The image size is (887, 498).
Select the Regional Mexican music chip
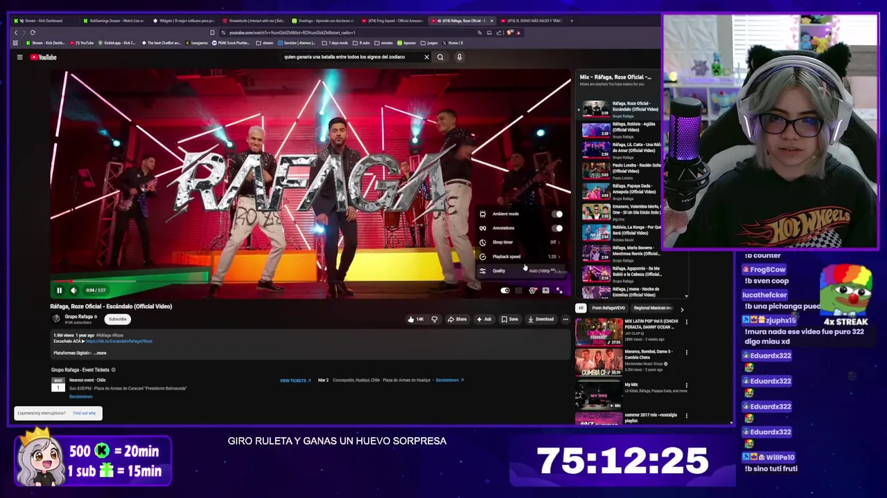[653, 308]
